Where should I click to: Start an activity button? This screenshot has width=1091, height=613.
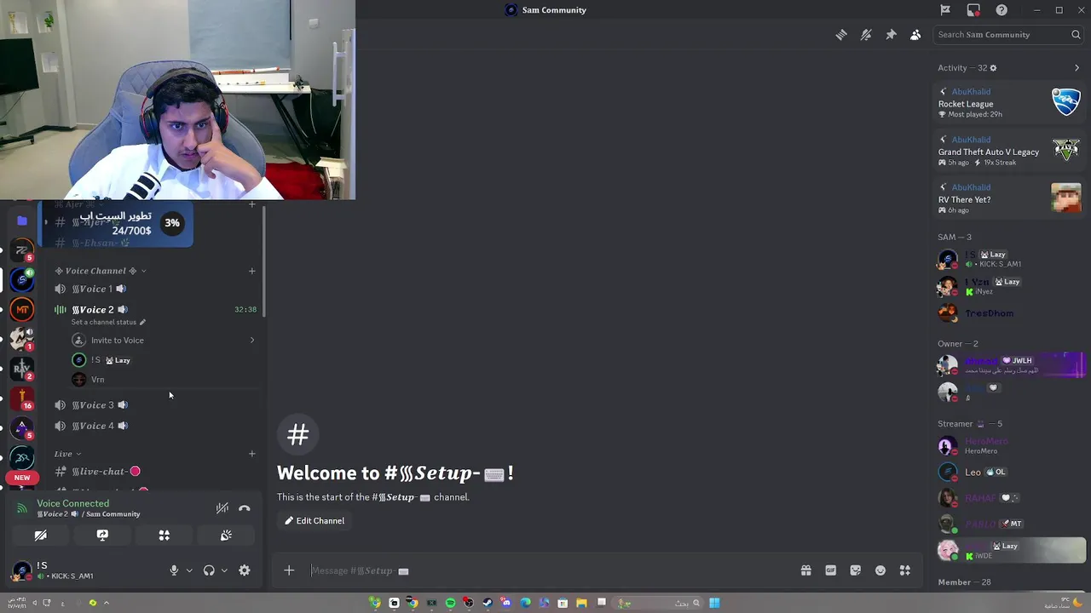(165, 536)
